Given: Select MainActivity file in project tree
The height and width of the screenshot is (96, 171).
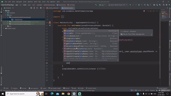Looking at the screenshot, I should (19, 19).
